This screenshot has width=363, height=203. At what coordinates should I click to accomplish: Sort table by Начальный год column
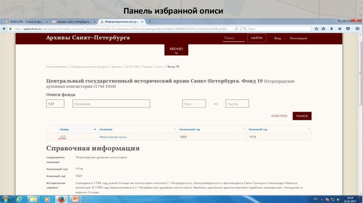[x=189, y=129]
